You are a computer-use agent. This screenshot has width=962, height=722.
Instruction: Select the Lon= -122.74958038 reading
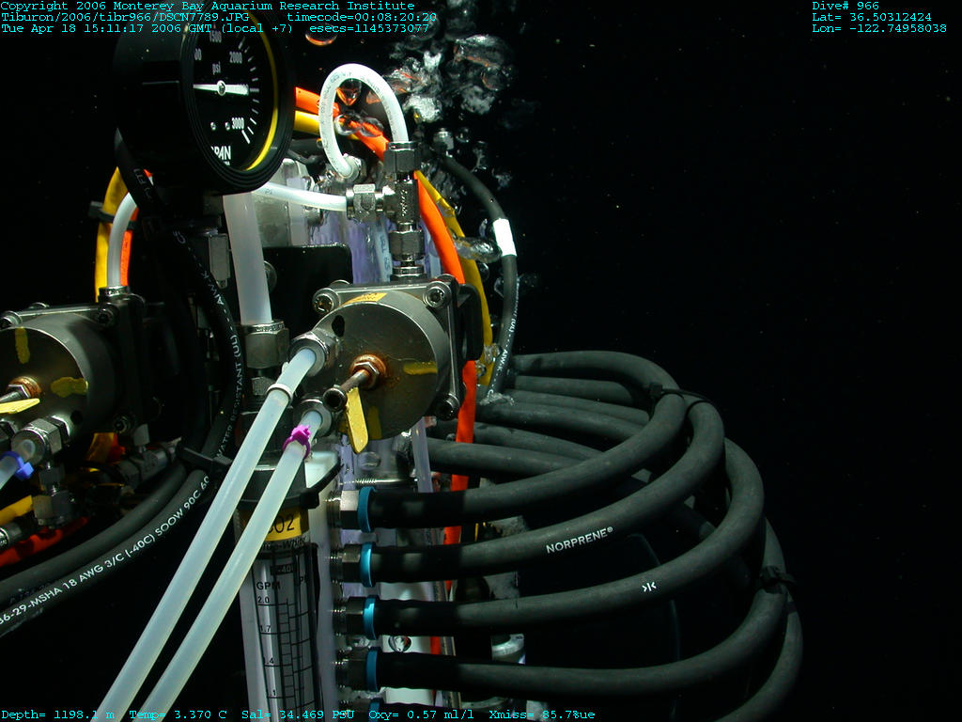[x=879, y=28]
